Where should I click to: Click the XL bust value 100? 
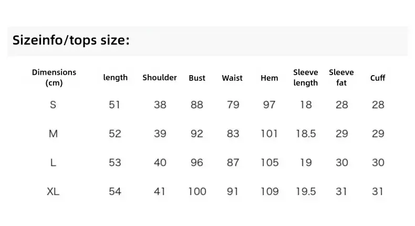click(x=197, y=191)
